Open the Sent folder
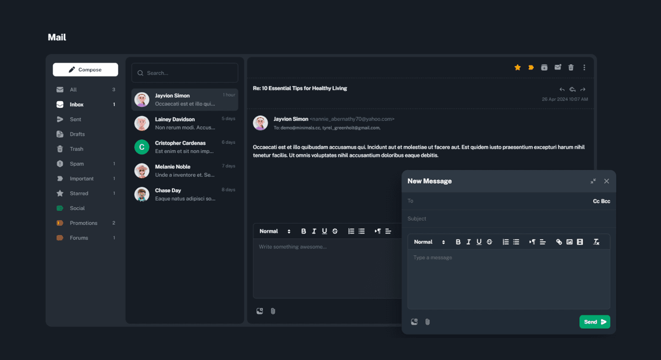 coord(85,119)
